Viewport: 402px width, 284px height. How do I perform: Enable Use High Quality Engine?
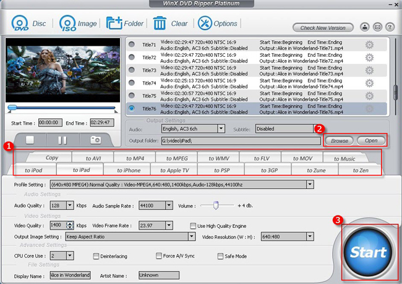pos(193,226)
